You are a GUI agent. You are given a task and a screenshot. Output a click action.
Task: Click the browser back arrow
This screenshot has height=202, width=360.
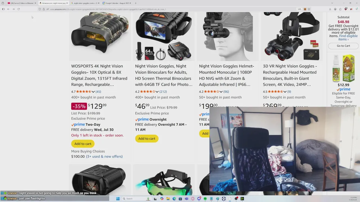pos(8,9)
